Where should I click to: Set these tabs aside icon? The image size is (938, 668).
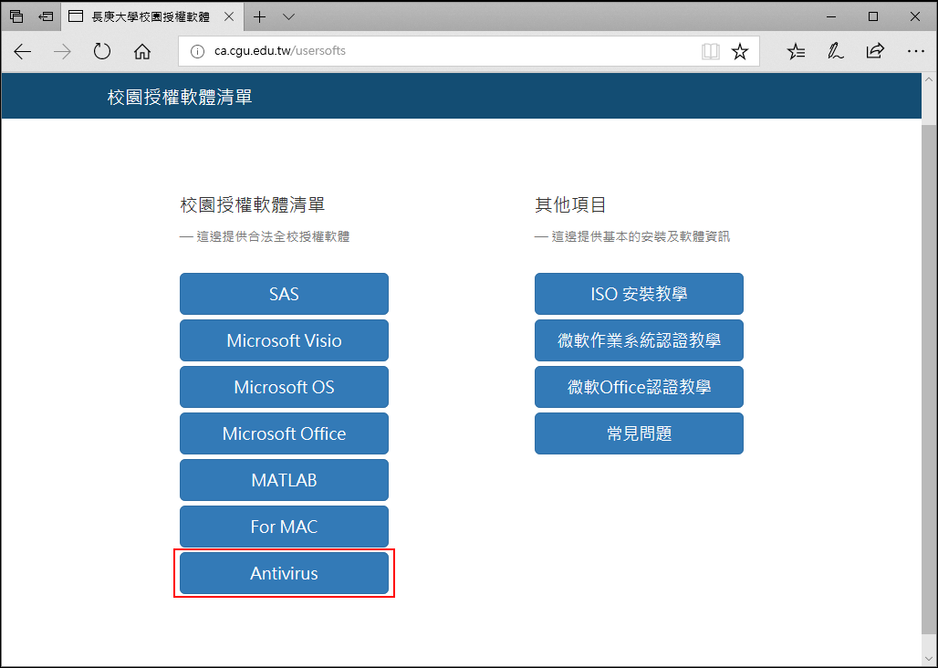(46, 16)
